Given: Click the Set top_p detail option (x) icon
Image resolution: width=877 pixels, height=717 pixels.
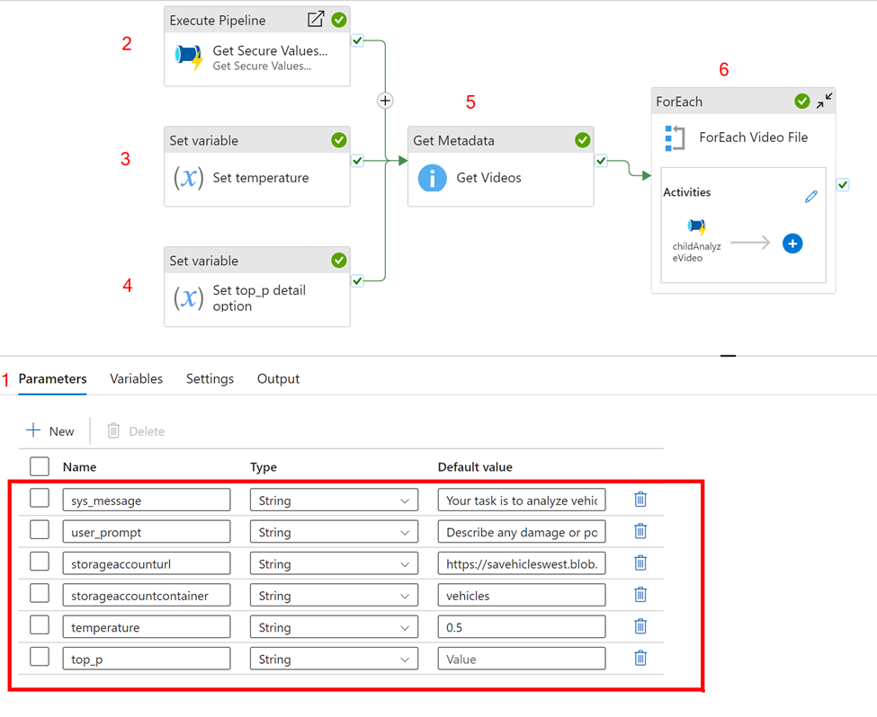Looking at the screenshot, I should click(189, 298).
